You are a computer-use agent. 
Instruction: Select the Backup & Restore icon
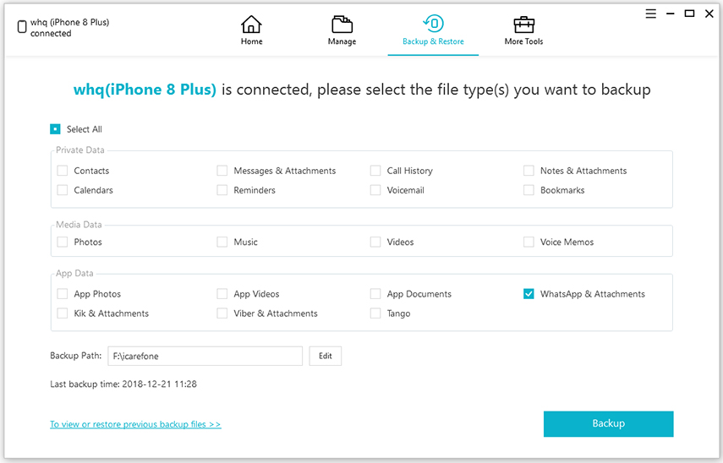[433, 23]
